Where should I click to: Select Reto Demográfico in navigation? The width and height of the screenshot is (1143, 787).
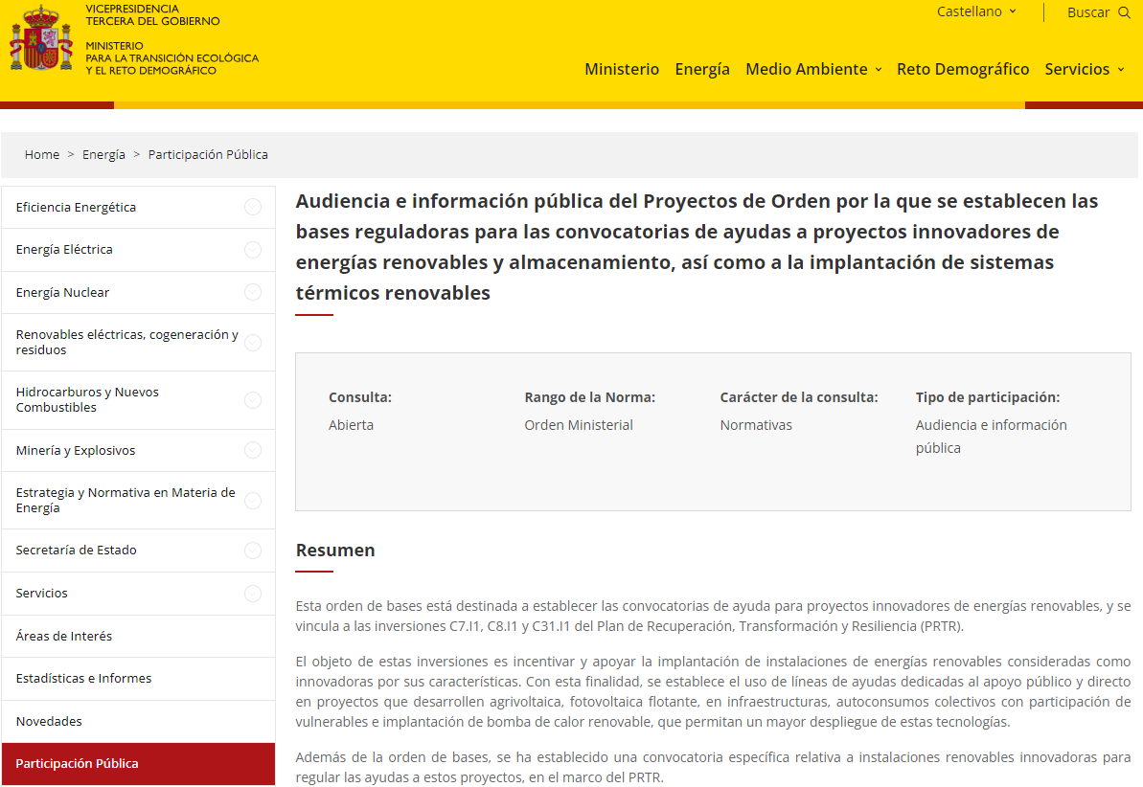coord(963,69)
